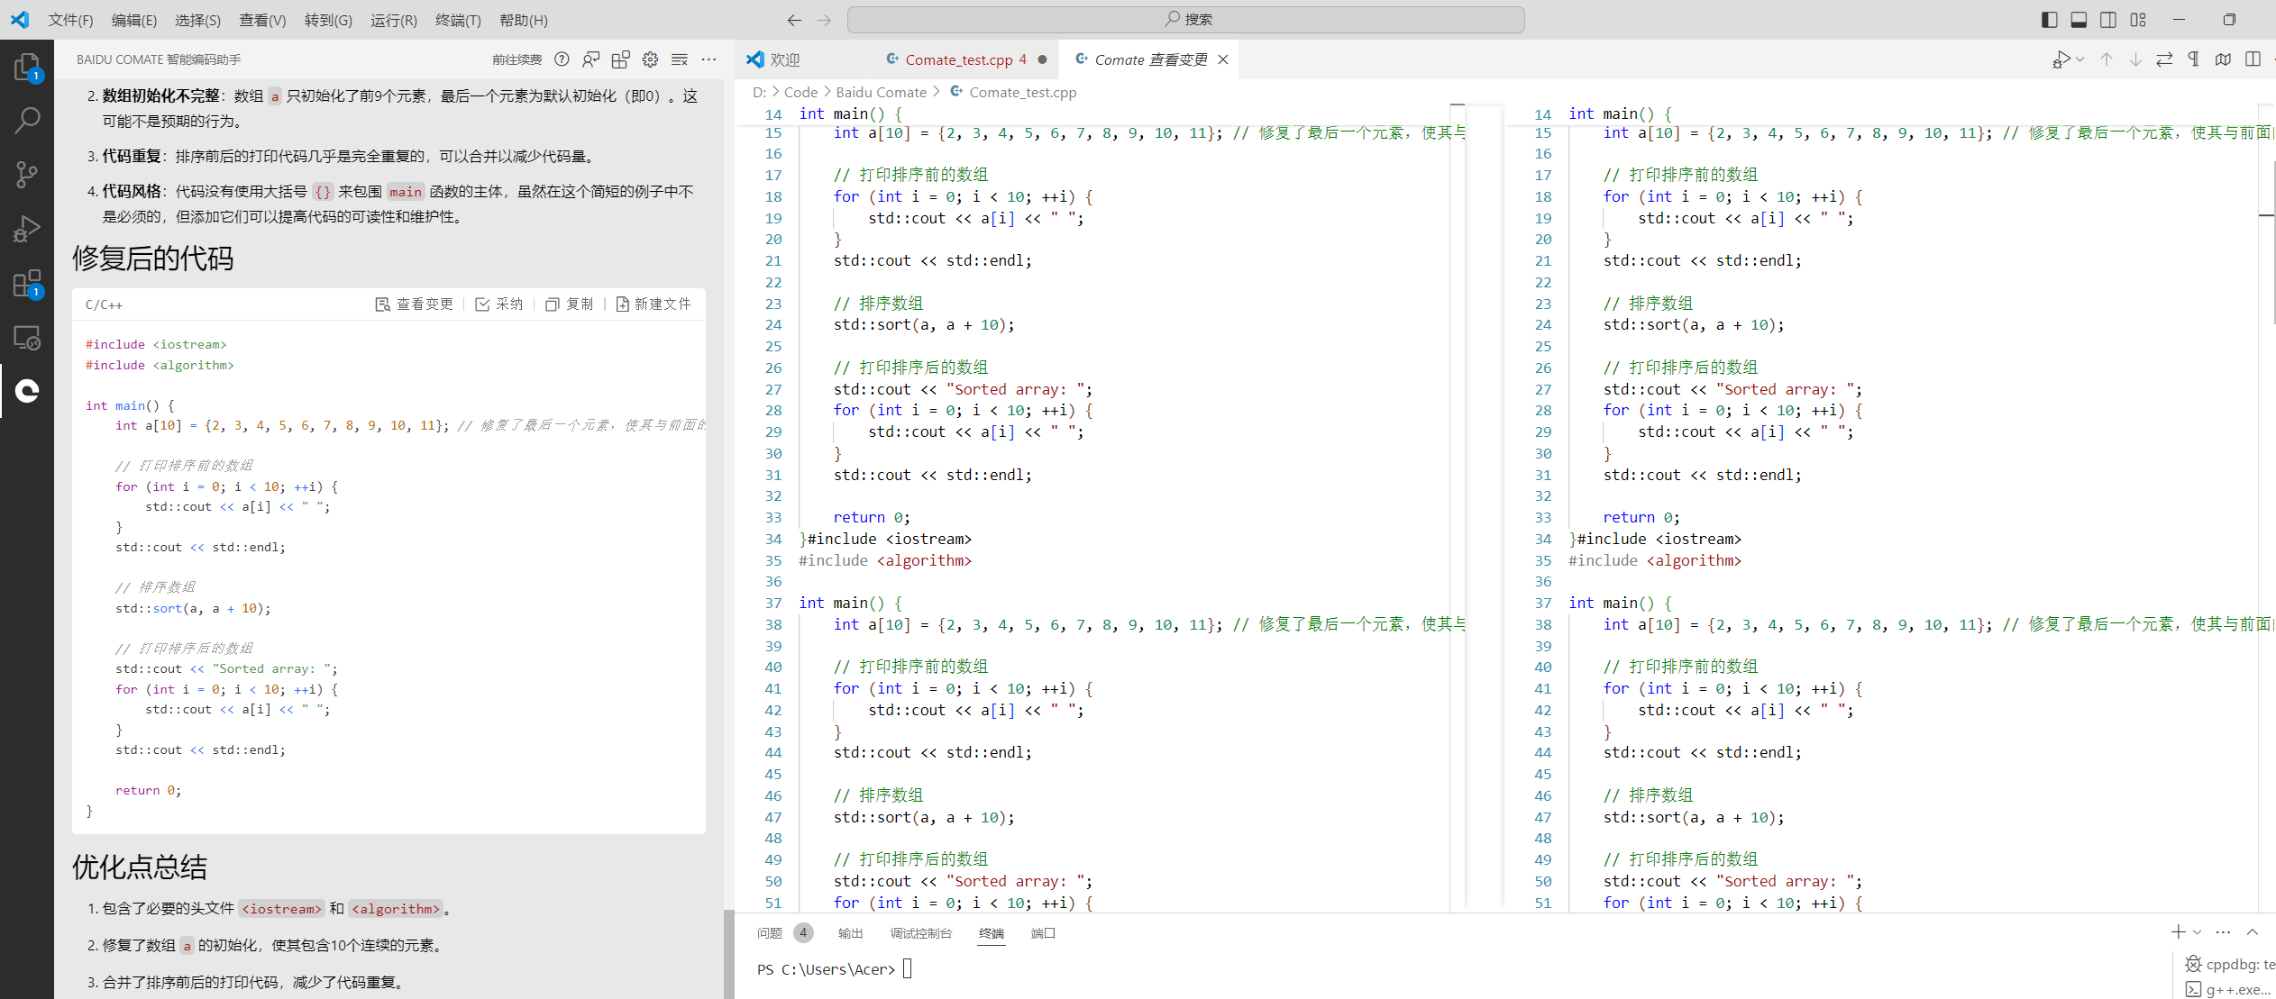
Task: Toggle the secondary sidebar visibility
Action: point(2108,20)
